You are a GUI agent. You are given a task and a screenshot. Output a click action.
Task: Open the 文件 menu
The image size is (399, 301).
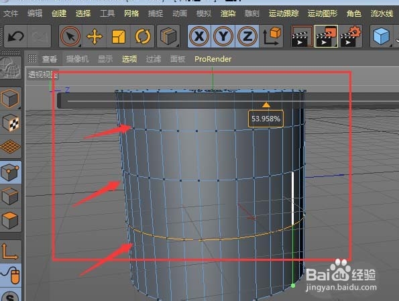[11, 13]
